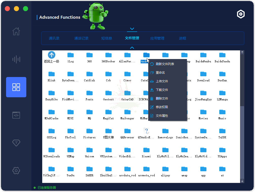Jump to bottom with scrollbar arrow
Image resolution: width=255 pixels, height=192 pixels.
point(242,181)
